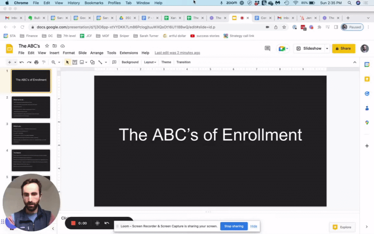Collapse the filmstrip panel arrow
This screenshot has height=234, width=374.
coord(53,229)
